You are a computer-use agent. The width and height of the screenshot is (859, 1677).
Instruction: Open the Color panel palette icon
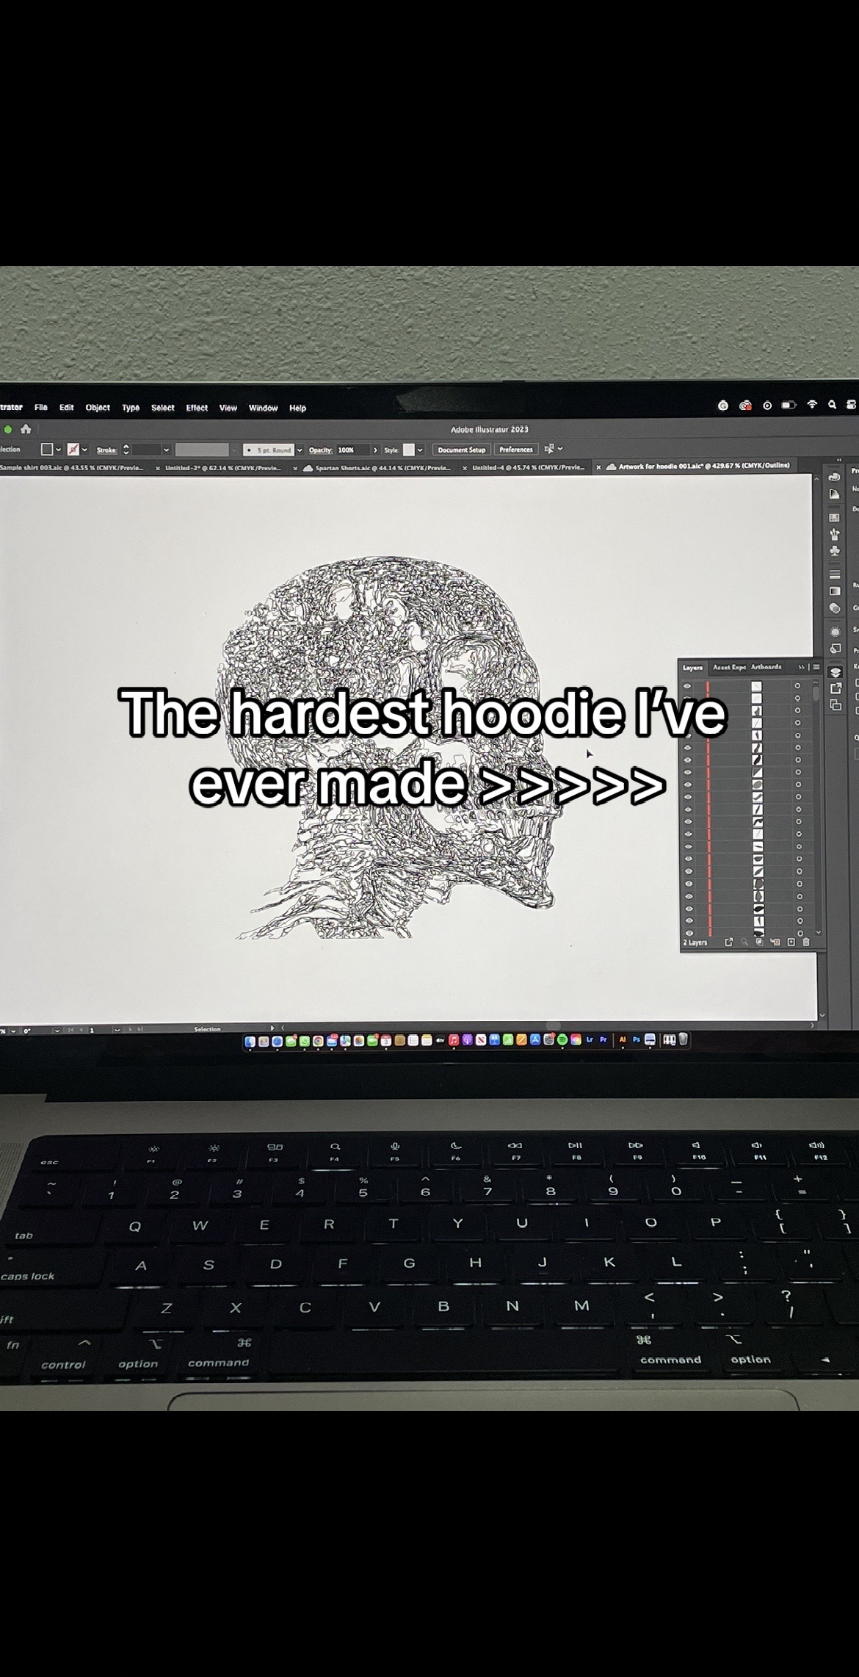pos(834,477)
